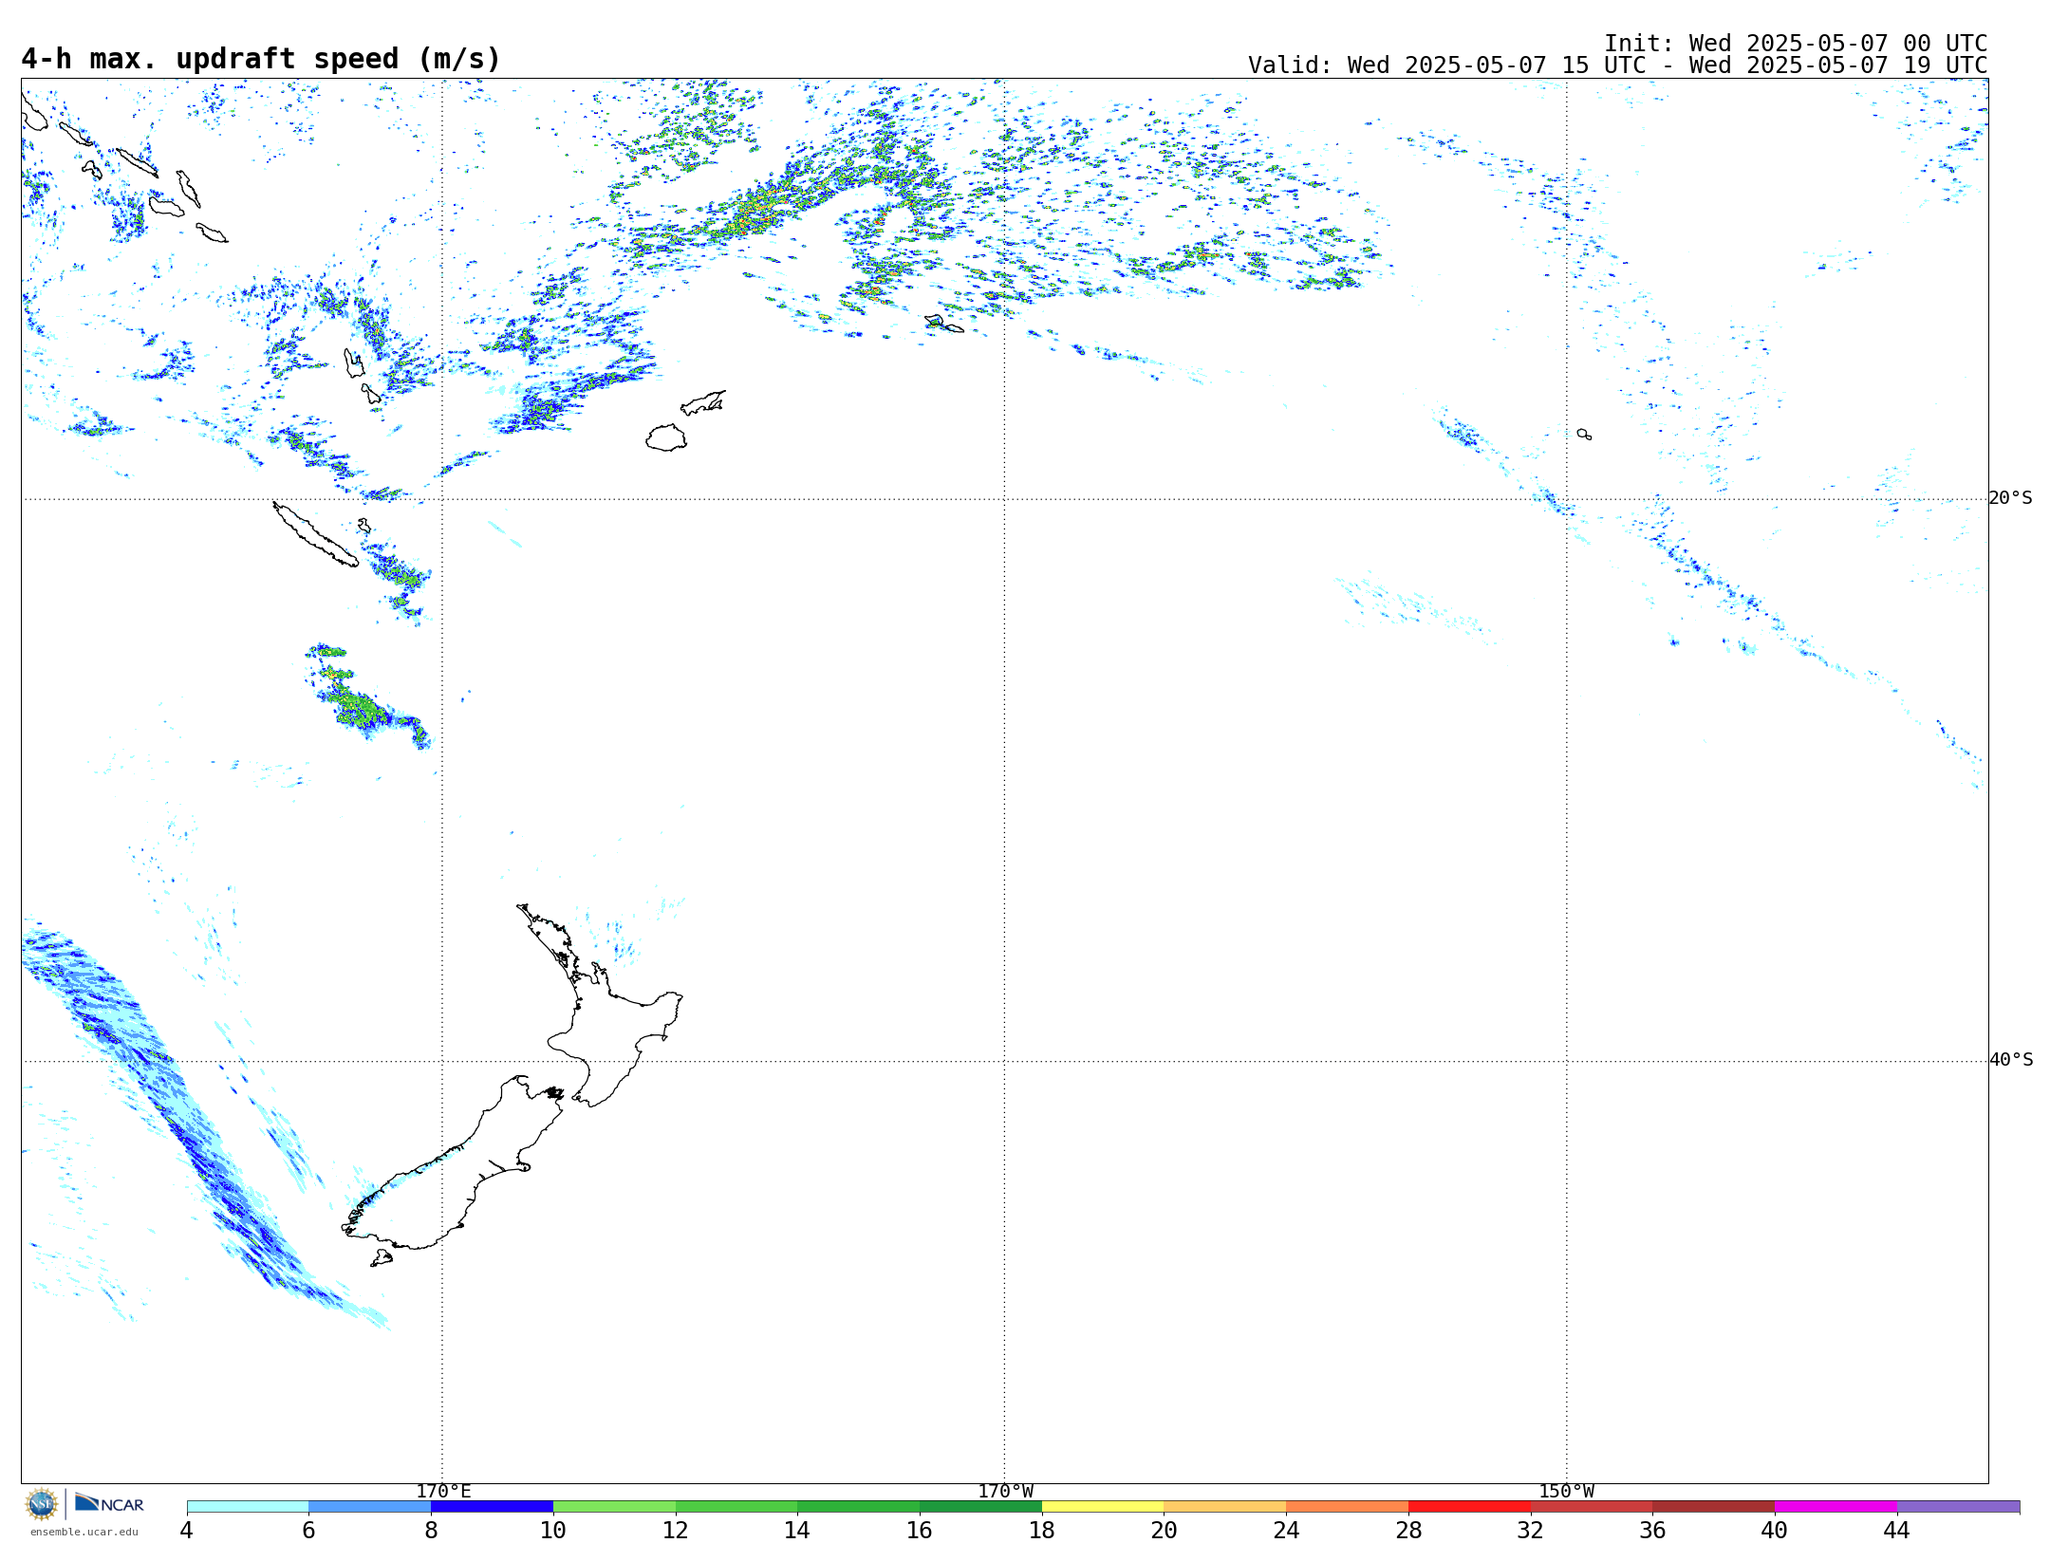
Task: Click the colorbar tick label '10'
Action: click(553, 1530)
